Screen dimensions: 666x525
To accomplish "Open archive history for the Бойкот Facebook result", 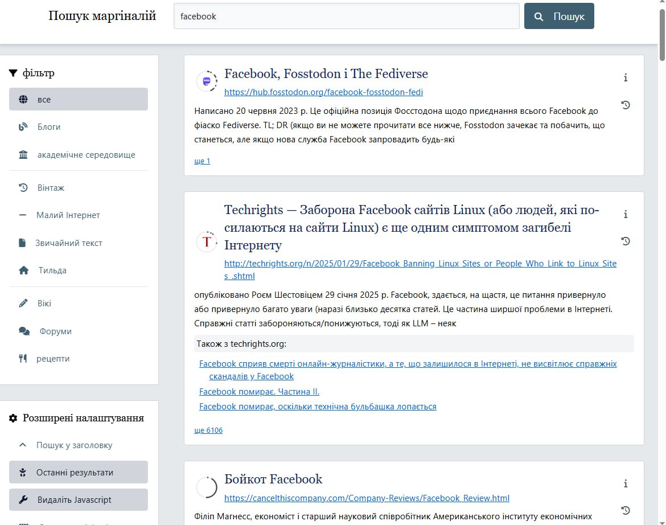I will 625,510.
